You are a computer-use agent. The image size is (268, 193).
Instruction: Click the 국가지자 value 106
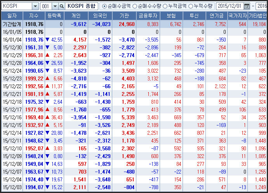click(x=242, y=110)
